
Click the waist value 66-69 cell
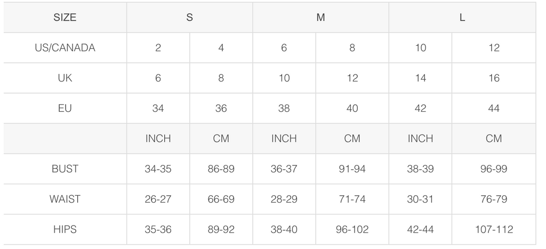[x=221, y=199]
